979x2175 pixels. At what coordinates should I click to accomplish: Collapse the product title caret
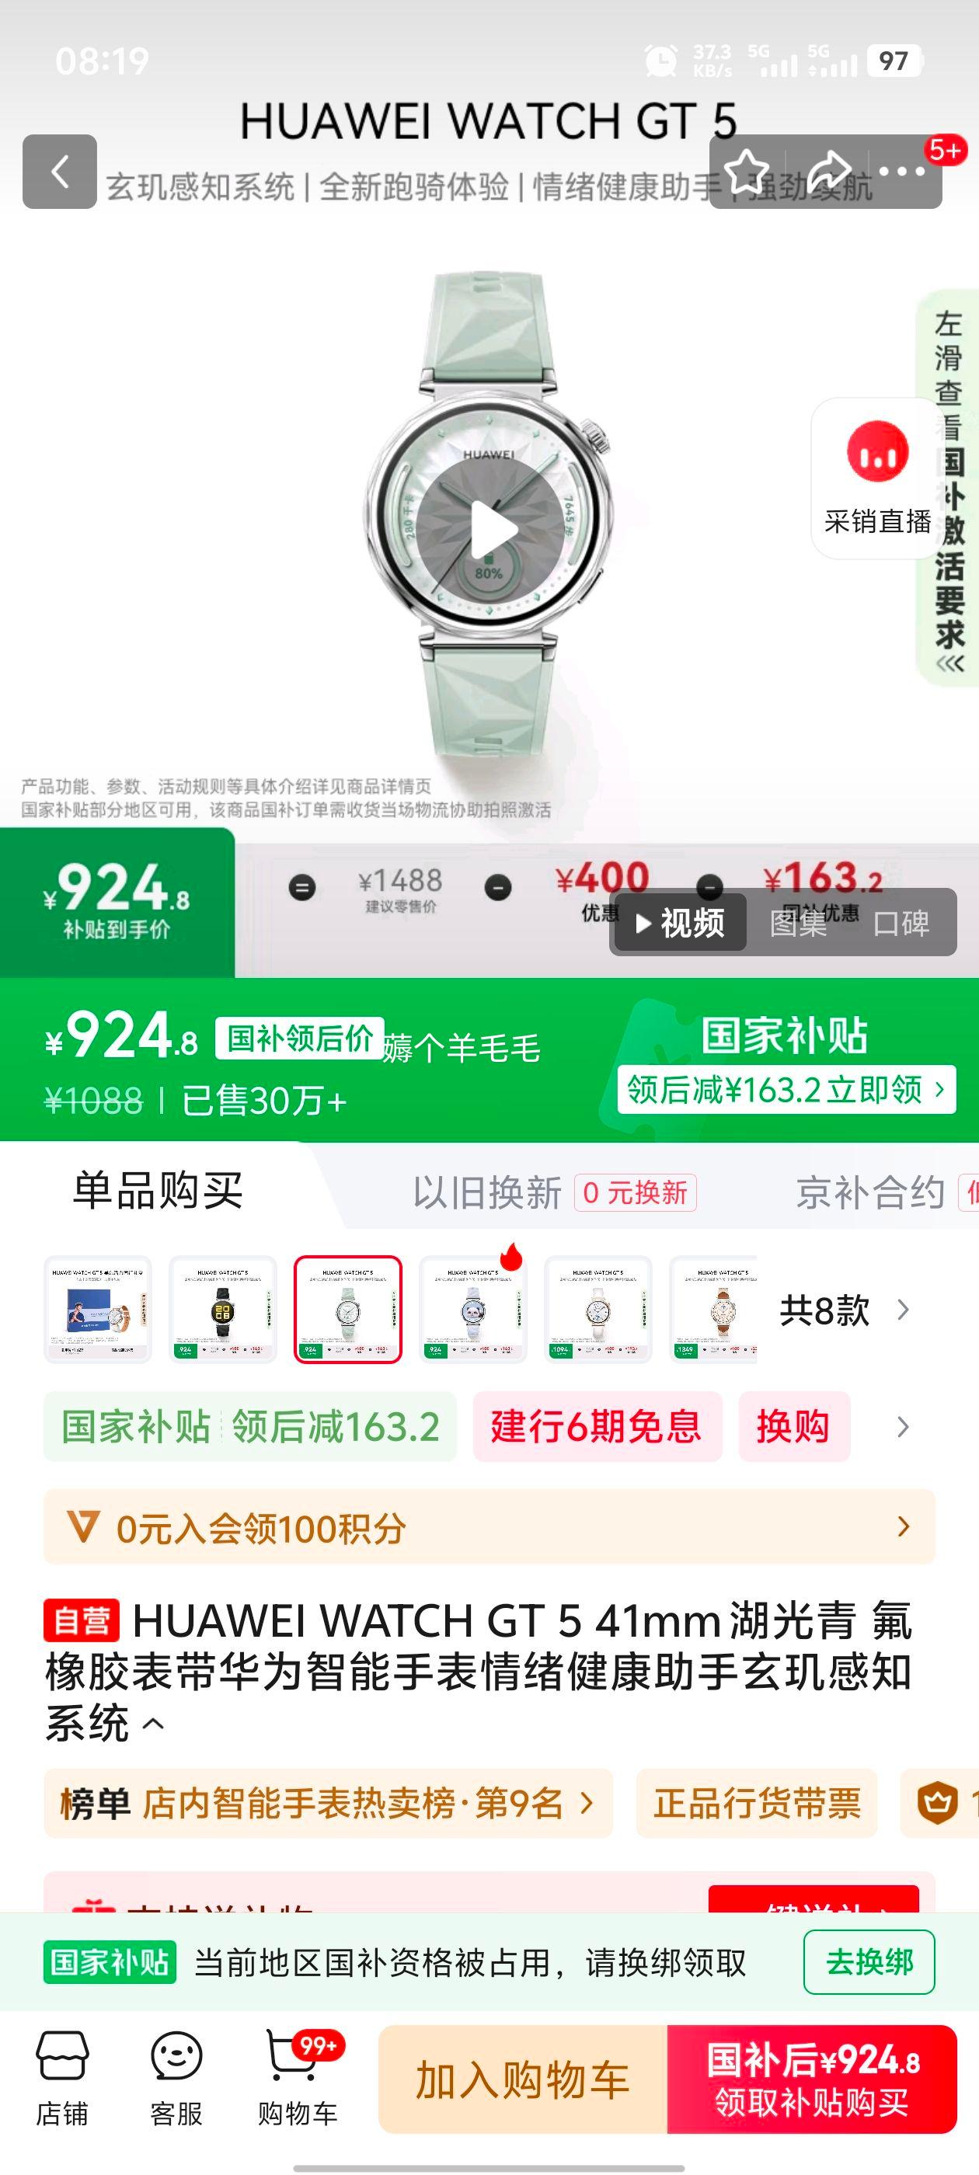tap(153, 1723)
